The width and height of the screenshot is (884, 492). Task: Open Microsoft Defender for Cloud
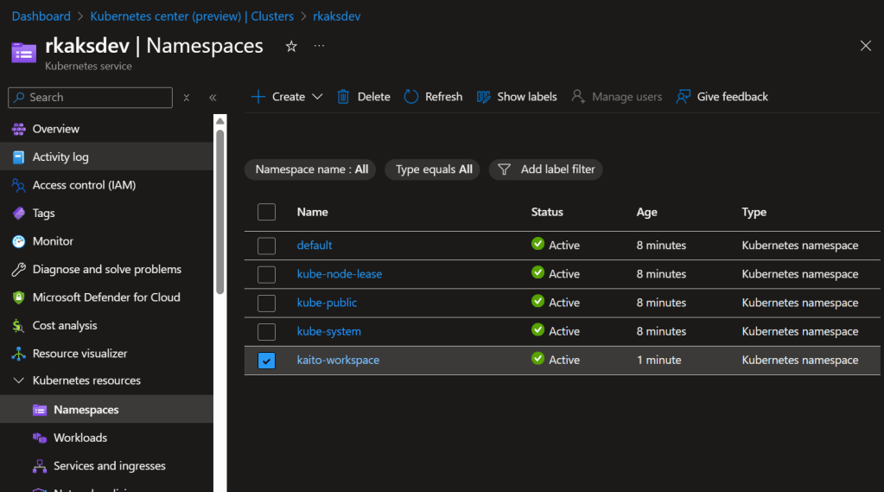coord(105,297)
